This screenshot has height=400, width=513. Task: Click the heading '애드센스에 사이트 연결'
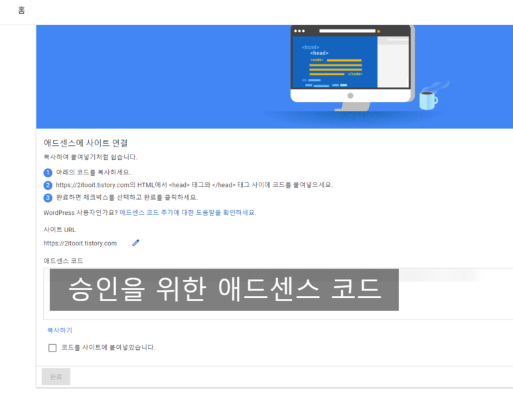[86, 143]
